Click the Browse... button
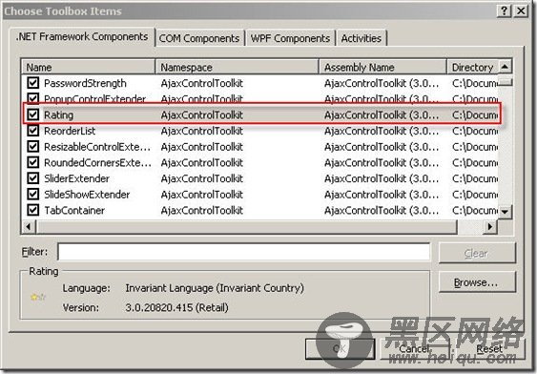 (x=477, y=282)
